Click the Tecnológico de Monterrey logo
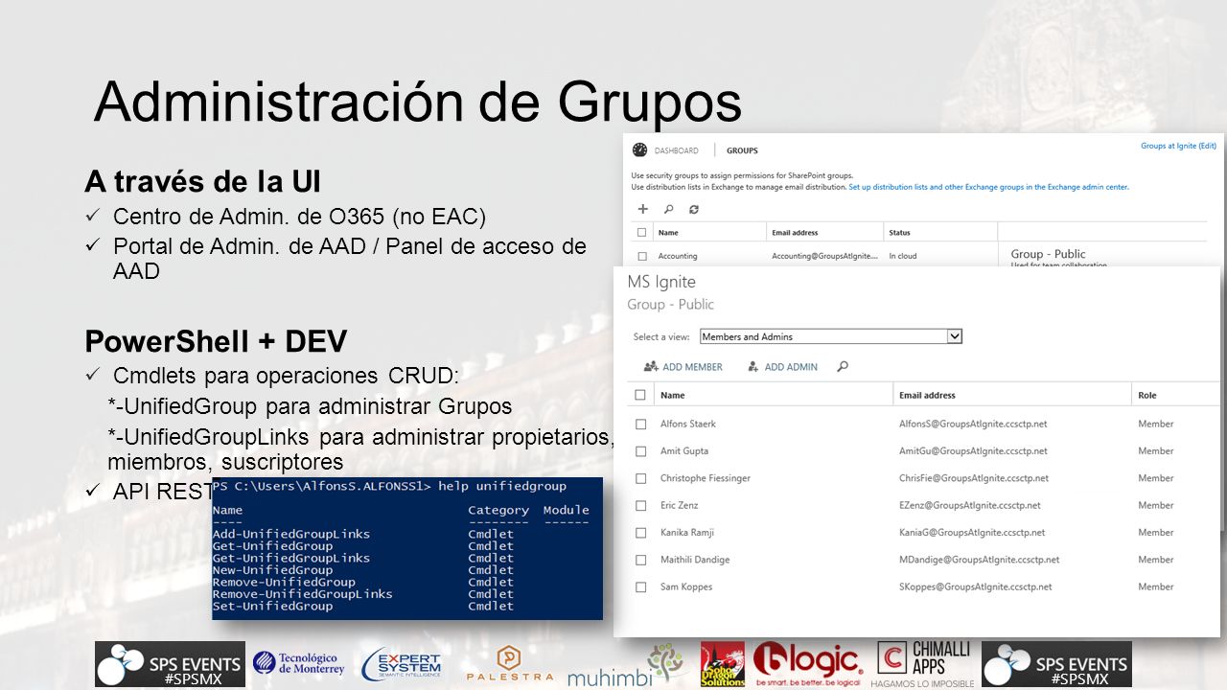1227x690 pixels. (298, 663)
